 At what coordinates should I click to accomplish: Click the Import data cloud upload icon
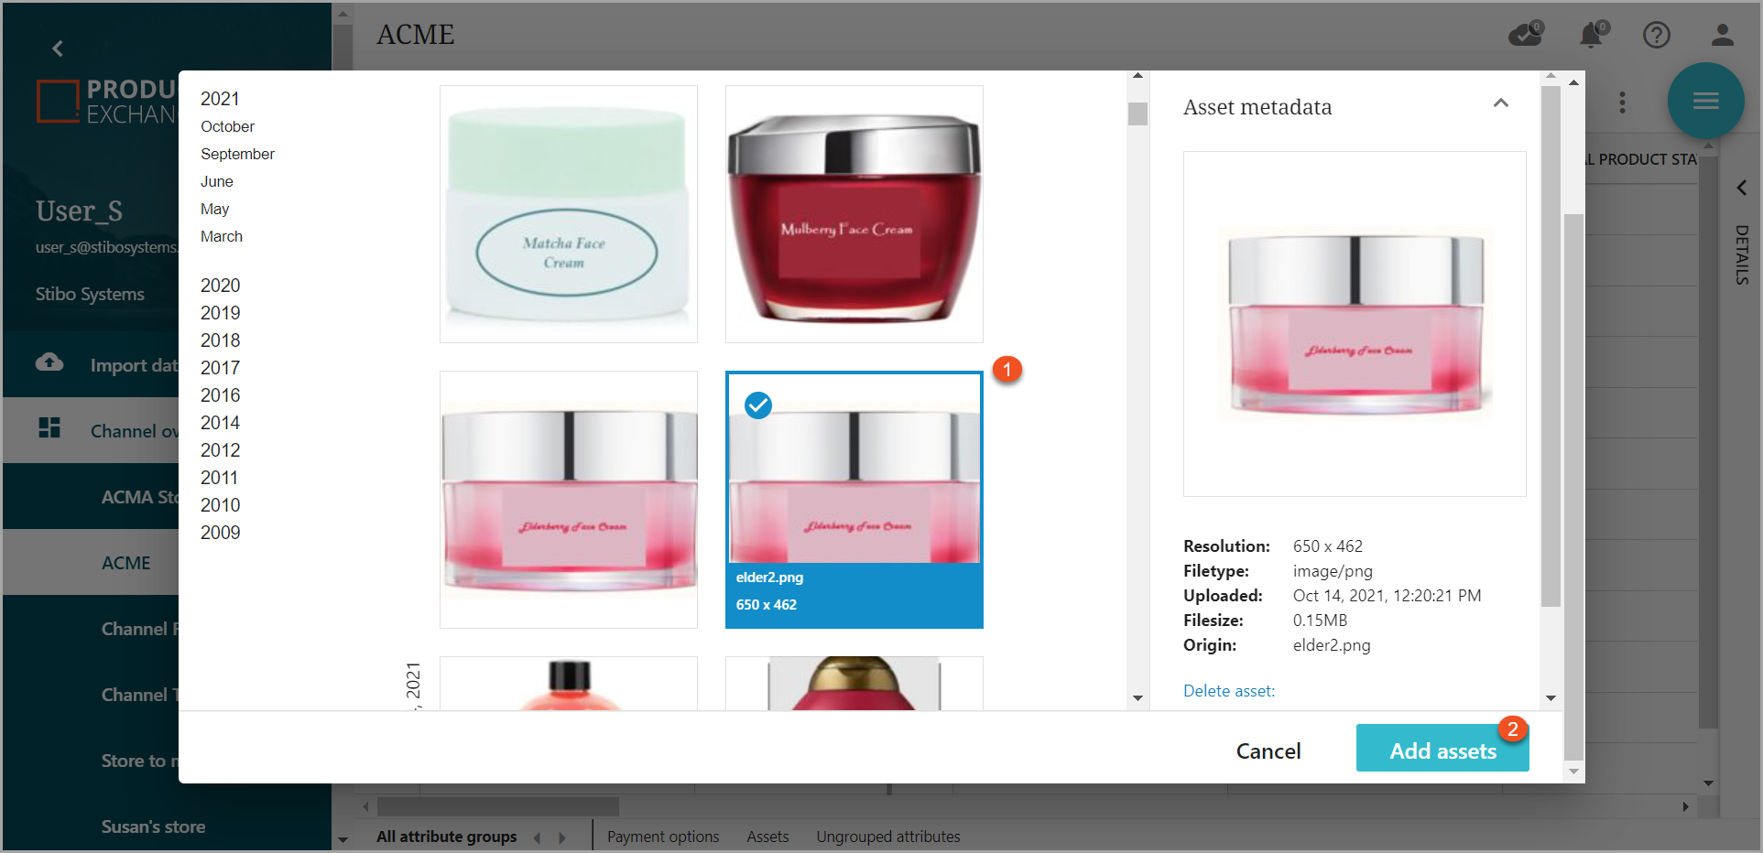(x=49, y=363)
